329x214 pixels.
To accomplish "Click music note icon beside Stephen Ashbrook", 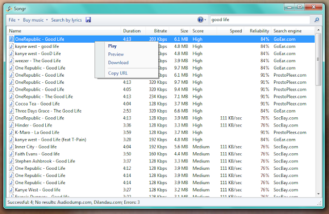I will point(11,161).
